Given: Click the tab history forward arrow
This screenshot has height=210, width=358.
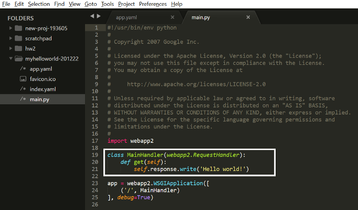Looking at the screenshot, I should click(98, 16).
